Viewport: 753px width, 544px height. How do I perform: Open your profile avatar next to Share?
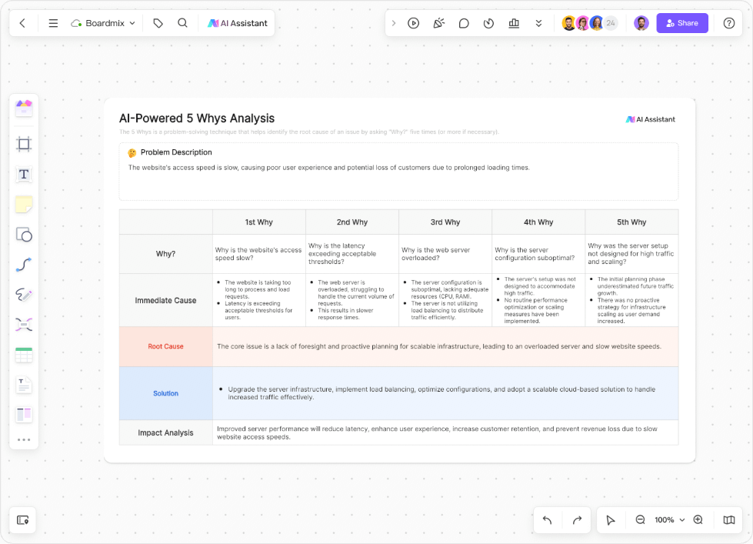click(x=641, y=23)
